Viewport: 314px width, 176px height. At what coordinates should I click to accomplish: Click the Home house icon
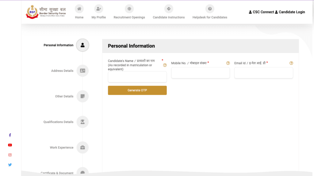79,9
